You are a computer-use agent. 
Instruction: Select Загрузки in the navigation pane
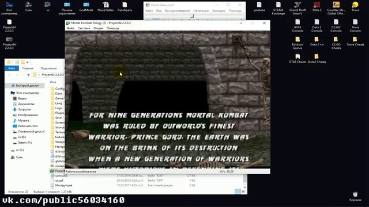[24, 109]
